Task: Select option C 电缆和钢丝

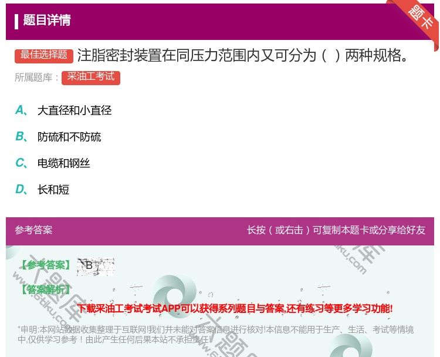Action: (x=53, y=163)
